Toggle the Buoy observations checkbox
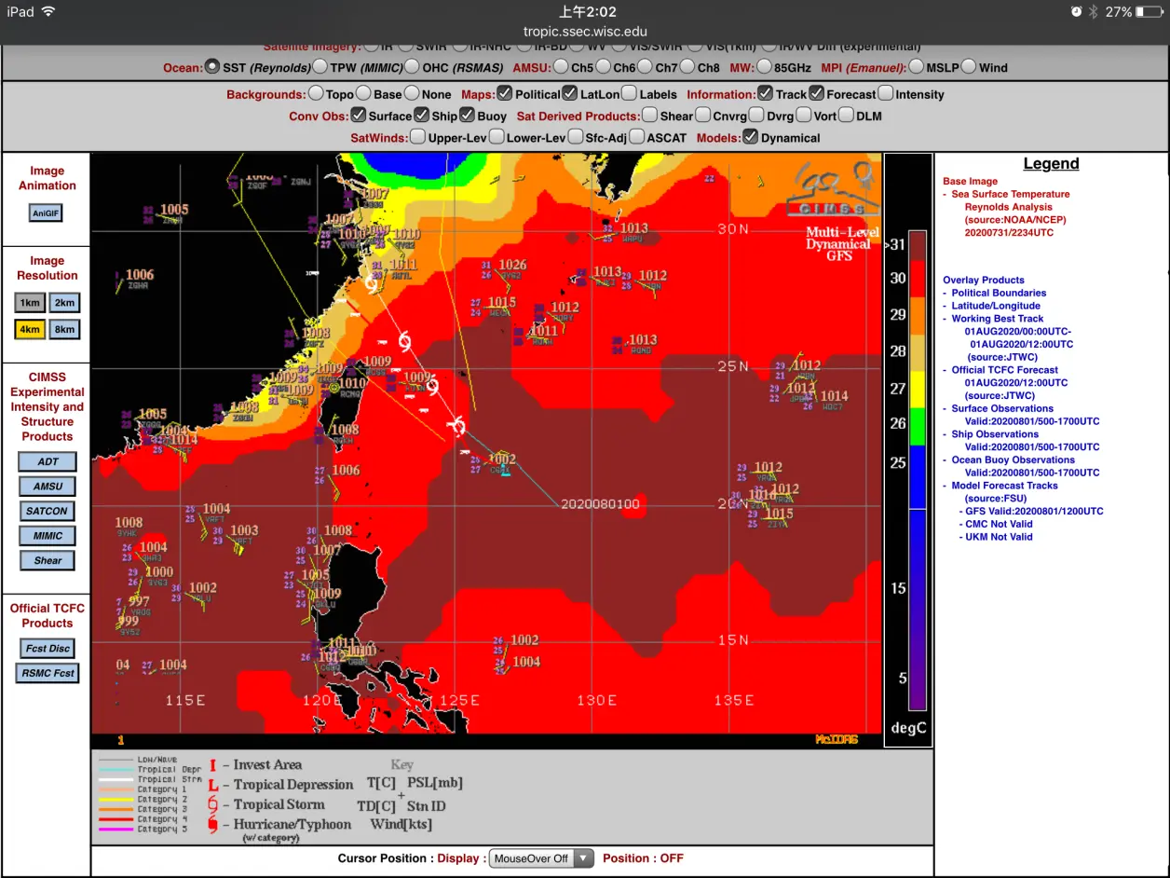Screen dimensions: 1170x878 (x=467, y=115)
